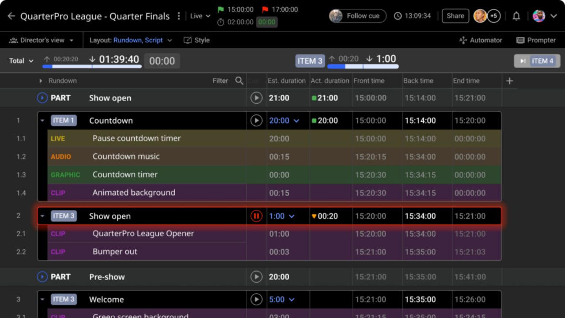Click the total show progress bar
Image resolution: width=565 pixels, height=318 pixels.
(x=92, y=67)
